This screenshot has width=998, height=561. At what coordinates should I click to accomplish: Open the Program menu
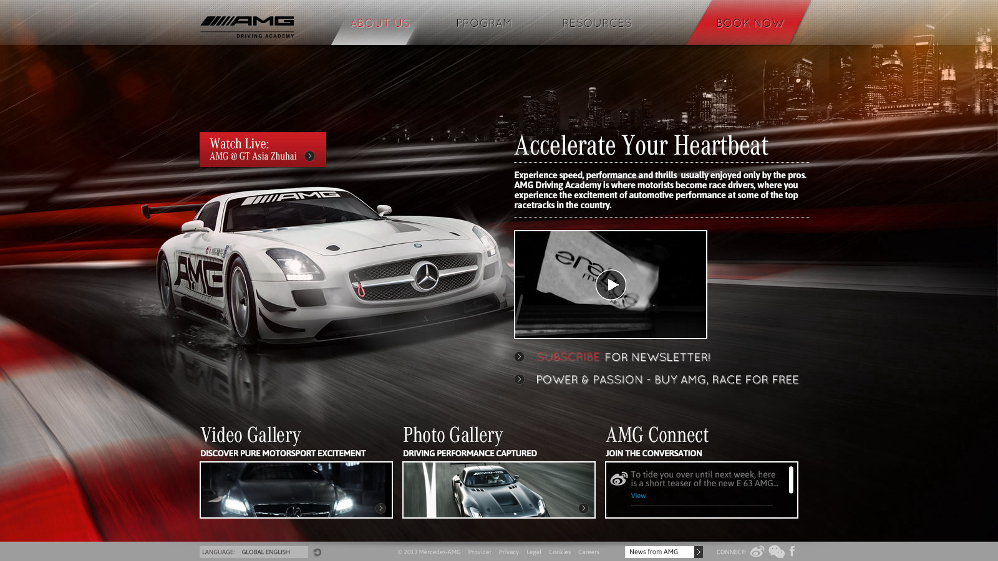[x=483, y=23]
